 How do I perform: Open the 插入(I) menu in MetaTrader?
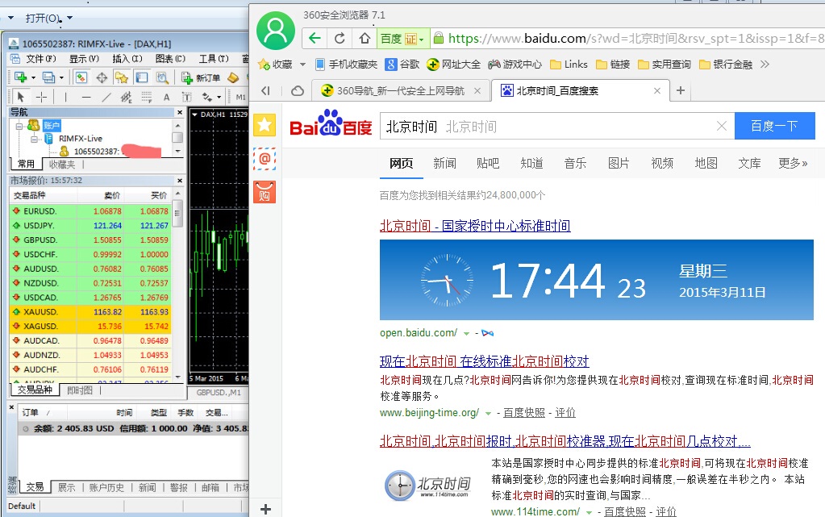[x=127, y=58]
